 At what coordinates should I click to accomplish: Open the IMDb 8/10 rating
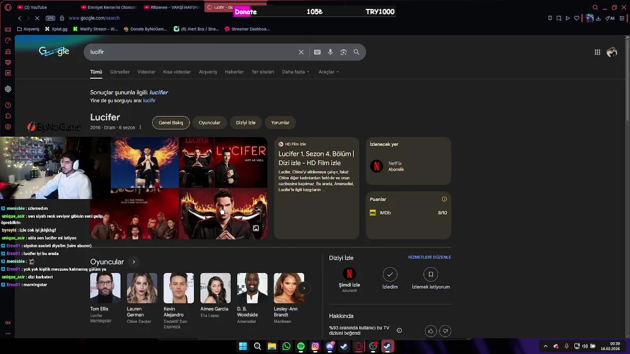point(408,213)
